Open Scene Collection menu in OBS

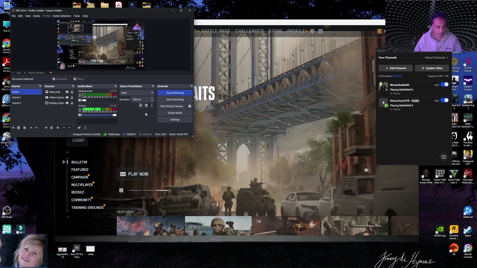coord(62,16)
